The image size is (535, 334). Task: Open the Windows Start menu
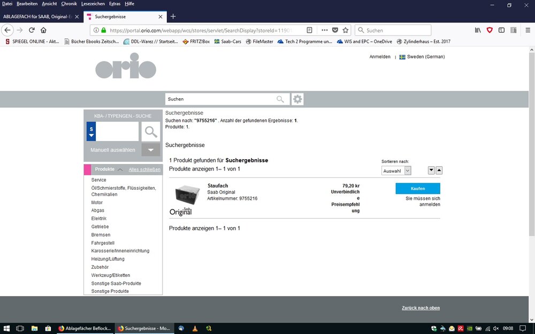[6, 329]
